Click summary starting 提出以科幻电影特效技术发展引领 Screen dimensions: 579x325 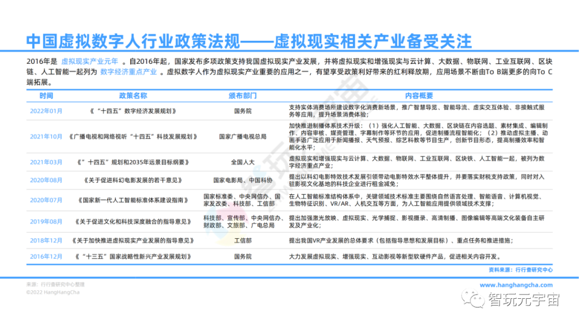pyautogui.click(x=417, y=180)
